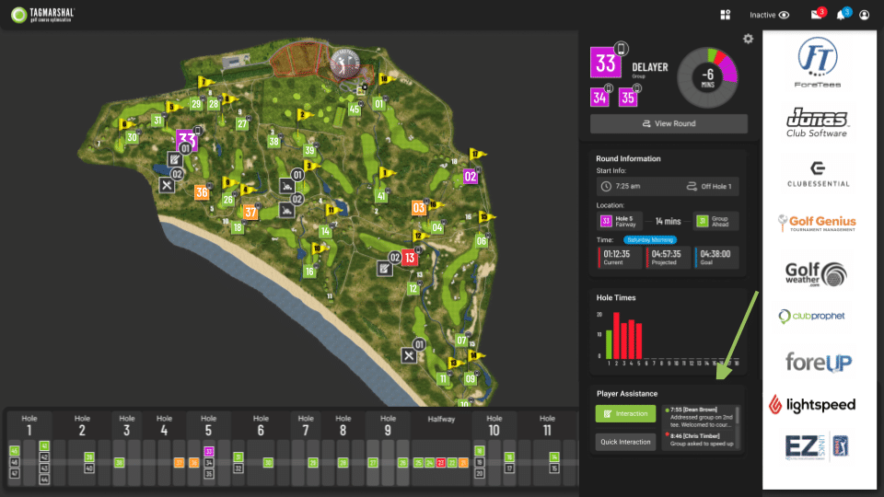Click the Interaction button
This screenshot has width=884, height=497.
[x=626, y=413]
